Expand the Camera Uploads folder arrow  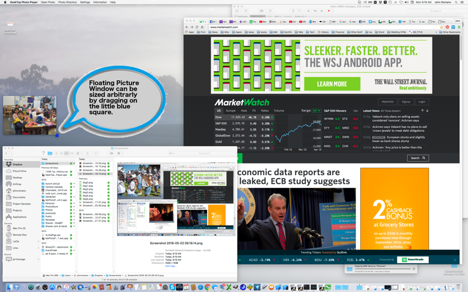click(x=74, y=187)
